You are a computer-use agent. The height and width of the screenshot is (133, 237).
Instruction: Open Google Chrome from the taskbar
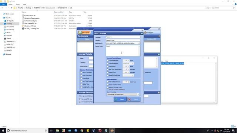tap(82, 130)
